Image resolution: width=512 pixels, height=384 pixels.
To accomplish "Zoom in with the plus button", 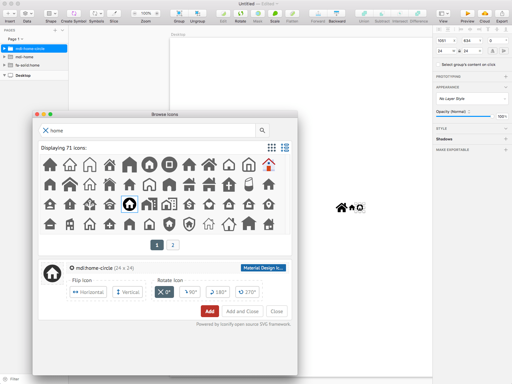I will (x=157, y=14).
